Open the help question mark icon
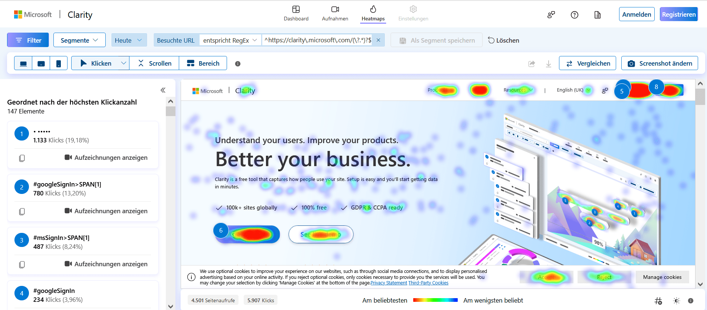Screen dimensions: 707x310 (575, 15)
